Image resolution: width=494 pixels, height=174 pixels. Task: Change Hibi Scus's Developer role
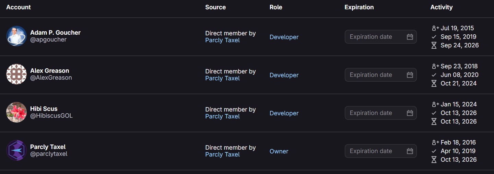[x=284, y=113]
